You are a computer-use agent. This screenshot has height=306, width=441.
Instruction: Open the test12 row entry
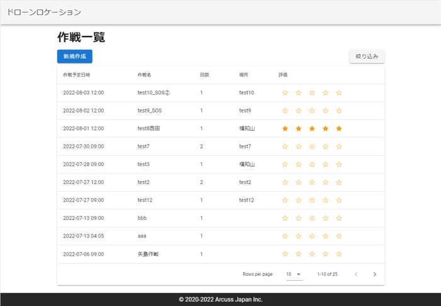pos(145,200)
